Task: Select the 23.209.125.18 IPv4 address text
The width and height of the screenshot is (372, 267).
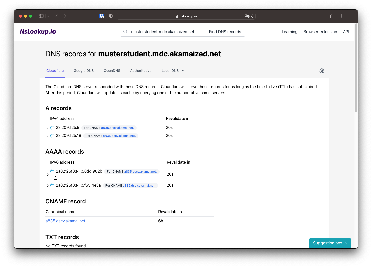Action: pos(69,136)
